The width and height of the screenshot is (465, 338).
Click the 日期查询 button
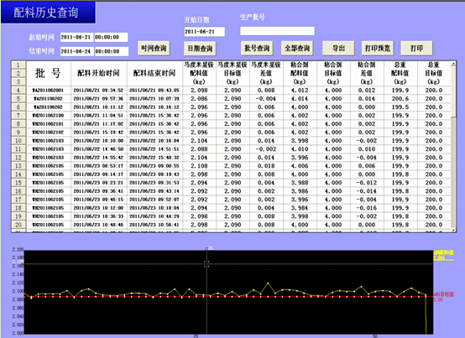200,49
